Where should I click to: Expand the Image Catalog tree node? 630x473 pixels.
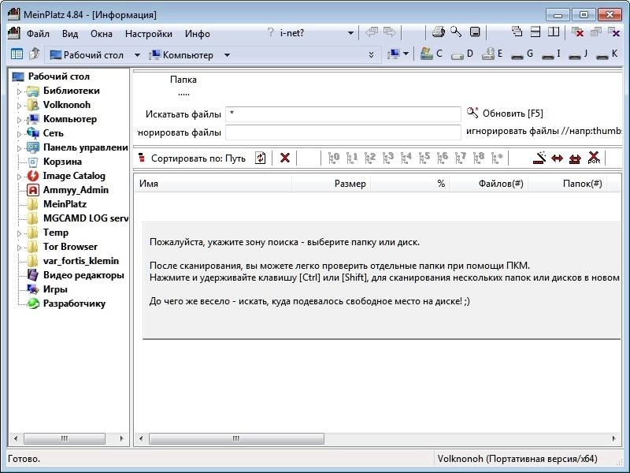(19, 176)
